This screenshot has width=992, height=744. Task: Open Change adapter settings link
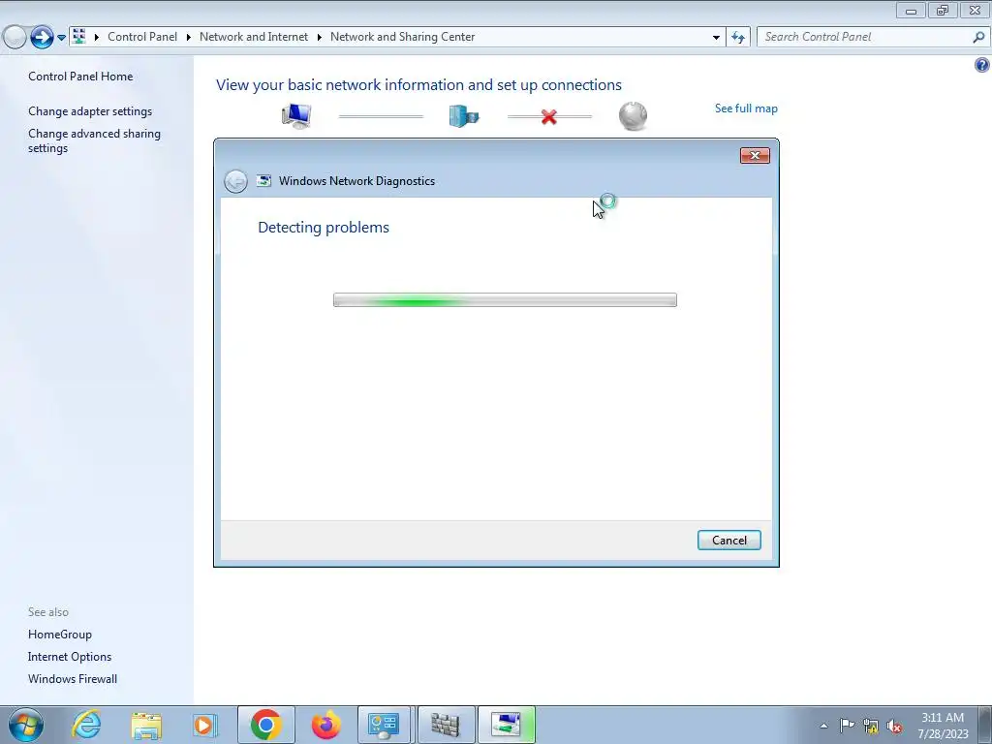[x=90, y=111]
